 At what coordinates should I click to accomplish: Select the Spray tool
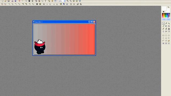[x=169, y=26]
